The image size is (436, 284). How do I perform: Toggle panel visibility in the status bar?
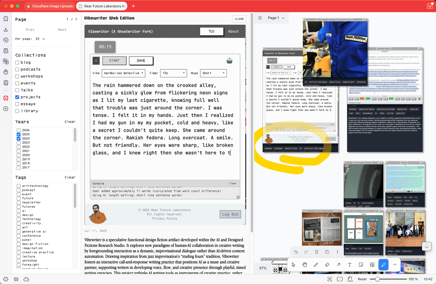pyautogui.click(x=16, y=279)
